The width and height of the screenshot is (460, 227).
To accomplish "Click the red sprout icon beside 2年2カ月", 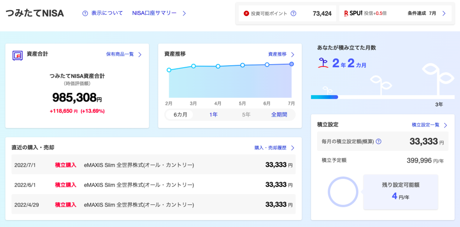I will pyautogui.click(x=323, y=63).
